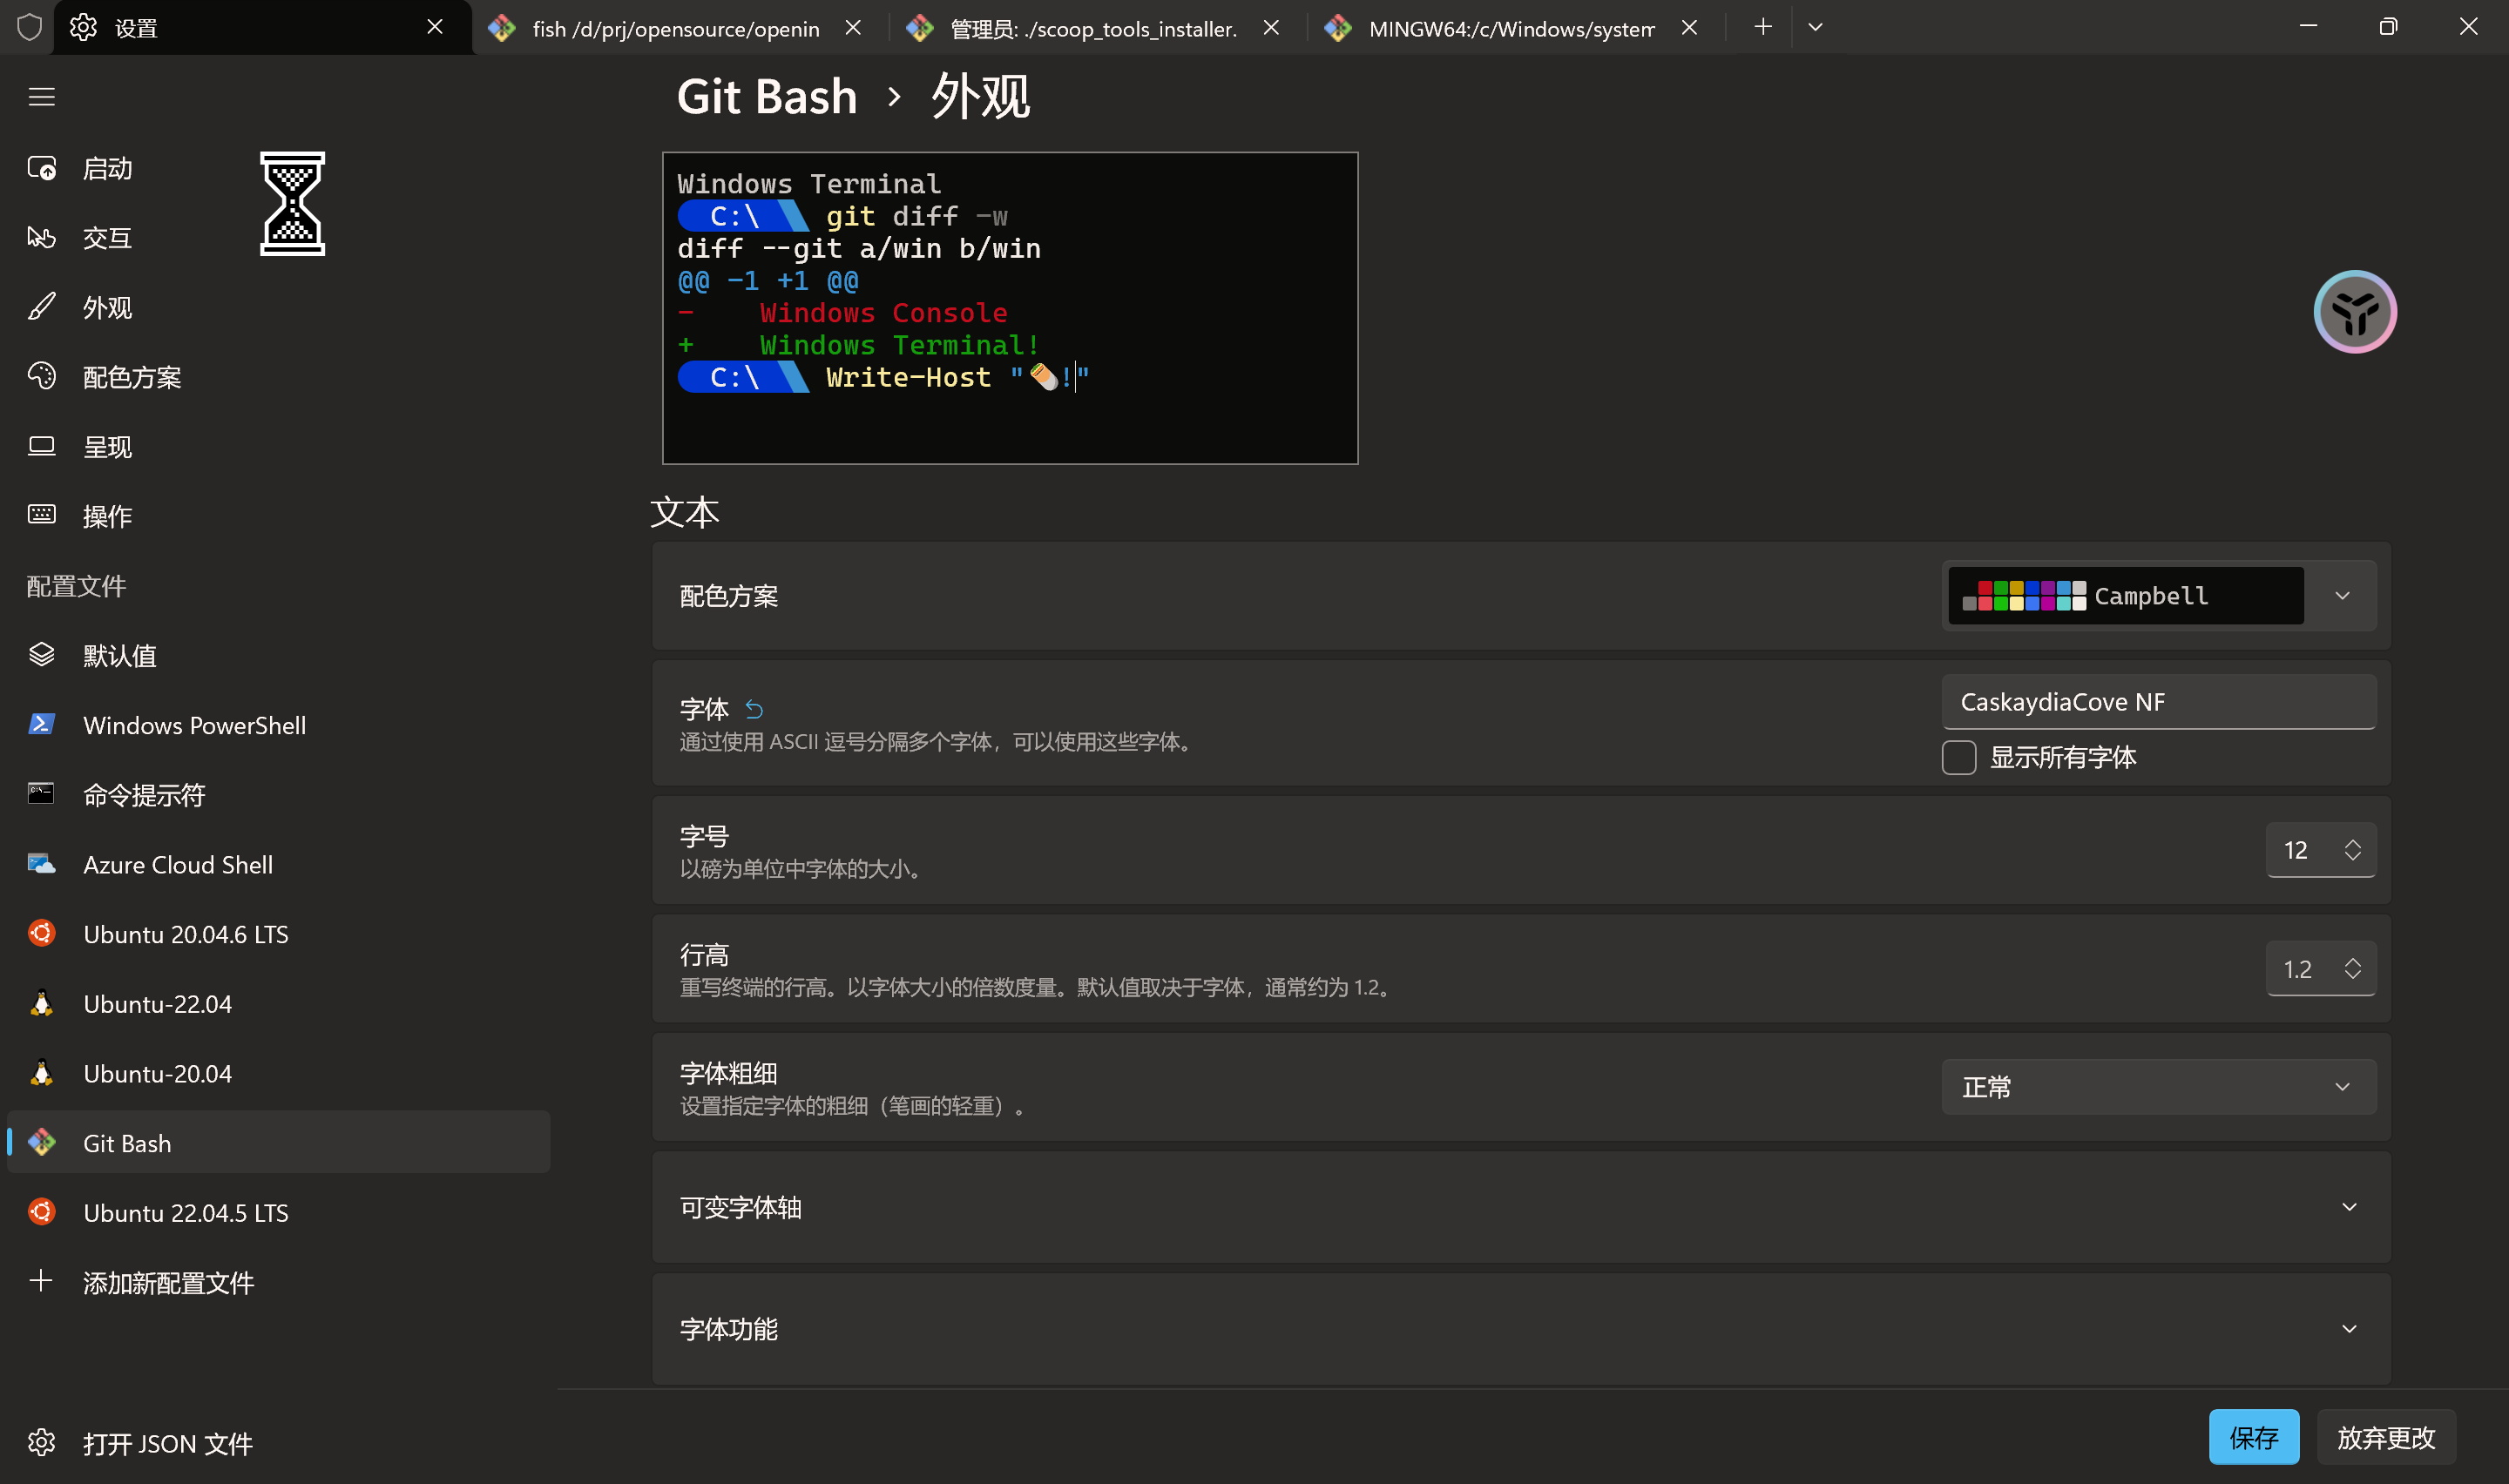Close the 设置 settings tab
Viewport: 2509px width, 1484px height.
point(435,27)
